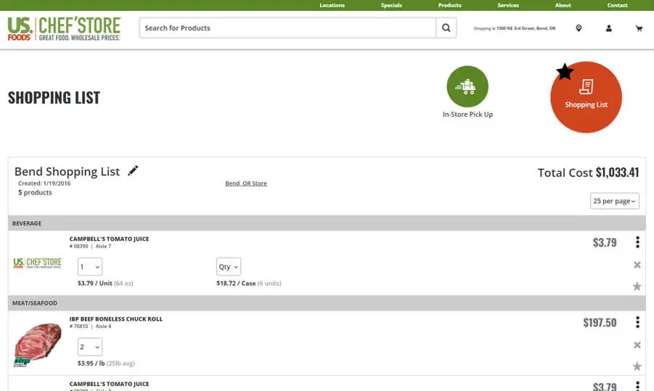654x391 pixels.
Task: Click the search magnifier button
Action: [446, 28]
